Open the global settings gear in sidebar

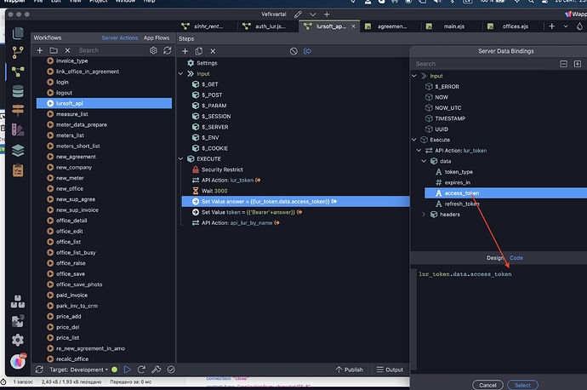pos(18,340)
